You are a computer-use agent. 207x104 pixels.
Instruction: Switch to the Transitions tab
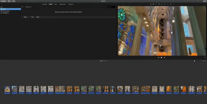coord(71,4)
